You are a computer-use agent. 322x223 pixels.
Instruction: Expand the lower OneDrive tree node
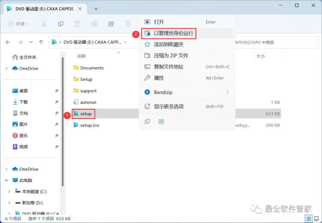click(7, 169)
